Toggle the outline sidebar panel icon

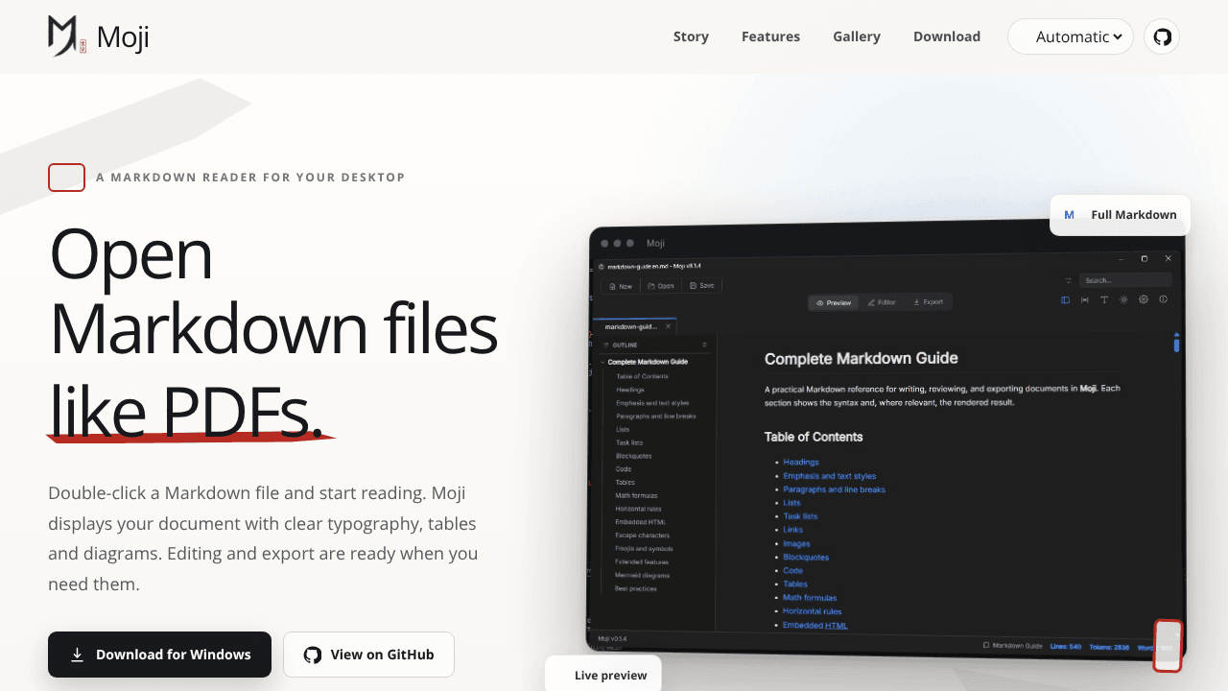(1065, 299)
